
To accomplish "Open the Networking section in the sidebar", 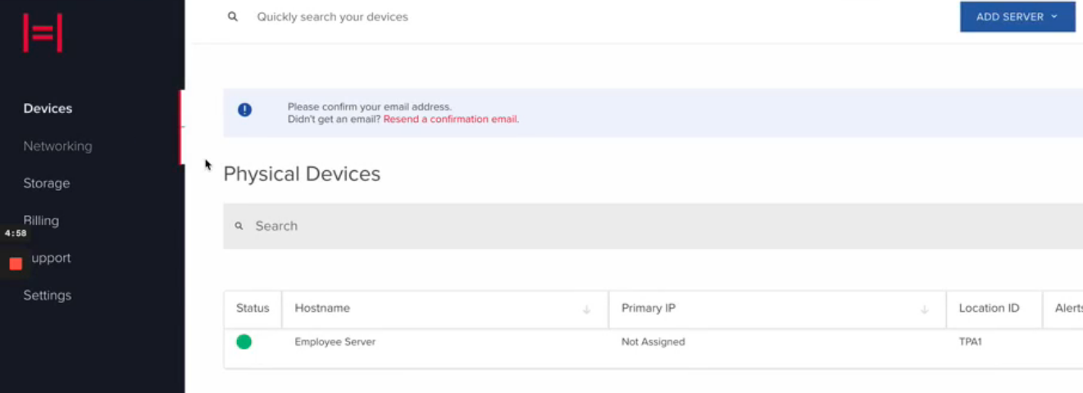I will click(x=57, y=146).
